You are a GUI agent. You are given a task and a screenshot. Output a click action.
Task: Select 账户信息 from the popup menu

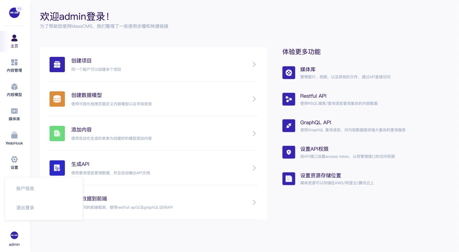point(25,188)
